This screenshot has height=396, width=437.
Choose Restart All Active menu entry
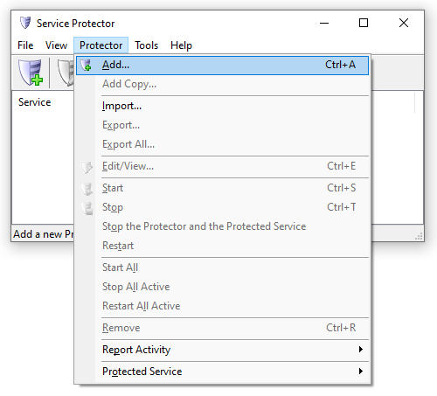pos(222,306)
